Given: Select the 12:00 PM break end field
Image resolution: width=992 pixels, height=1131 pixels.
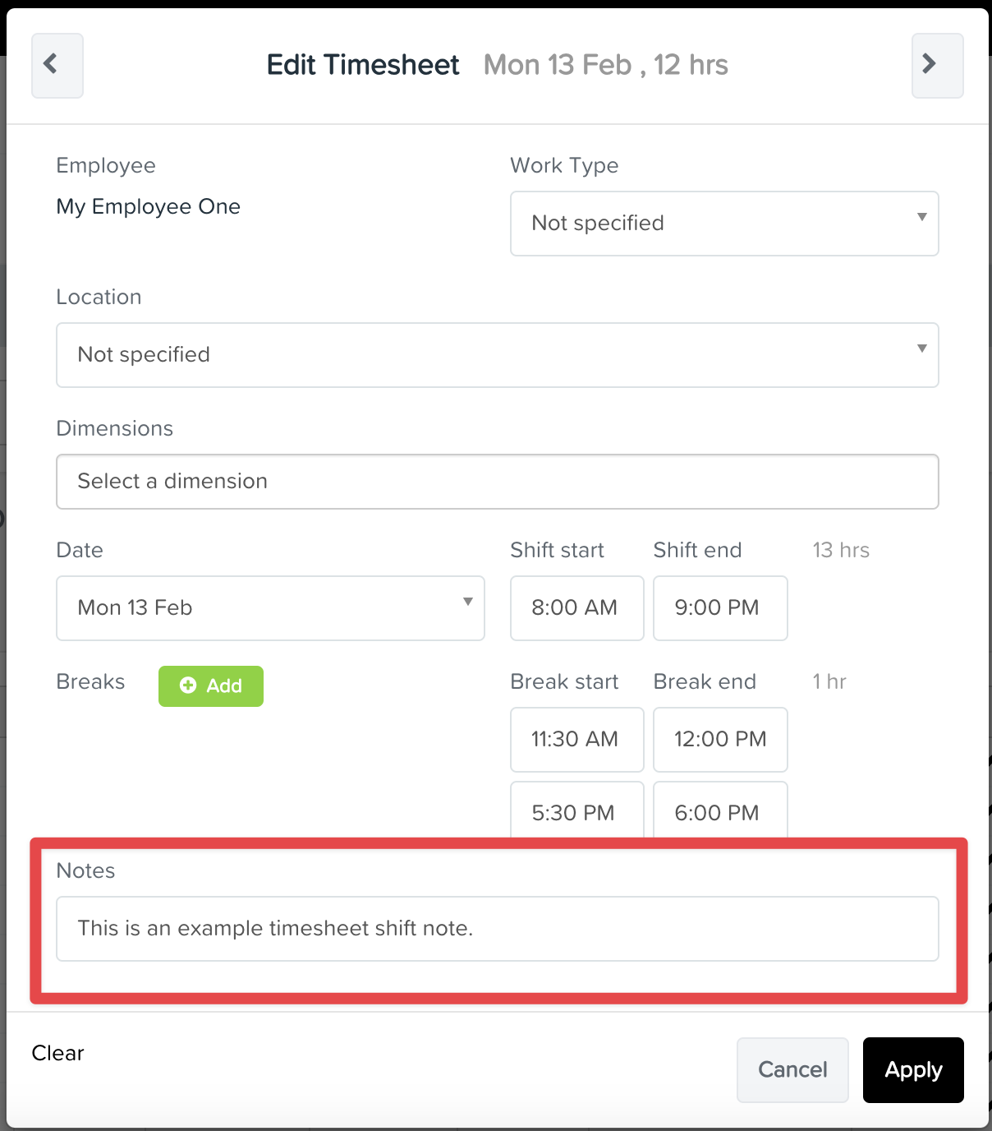Looking at the screenshot, I should [x=719, y=739].
